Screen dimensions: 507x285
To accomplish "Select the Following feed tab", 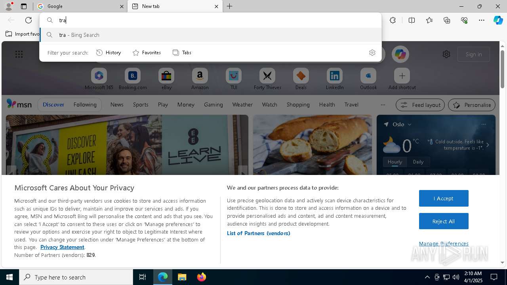I will pyautogui.click(x=85, y=104).
